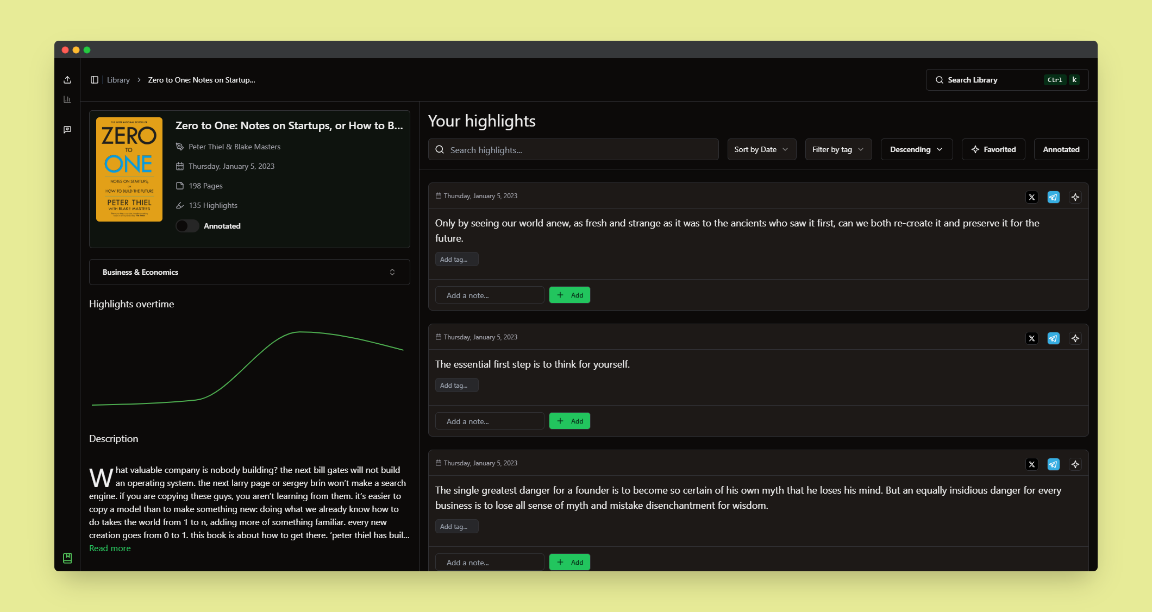Image resolution: width=1152 pixels, height=612 pixels.
Task: Click the 'Zero to One: Notes on Startup...' breadcrumb
Action: pos(202,80)
